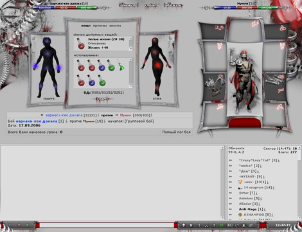Choose the green potion in the second usable row
Screen dimensions: 302x232
(x=102, y=80)
